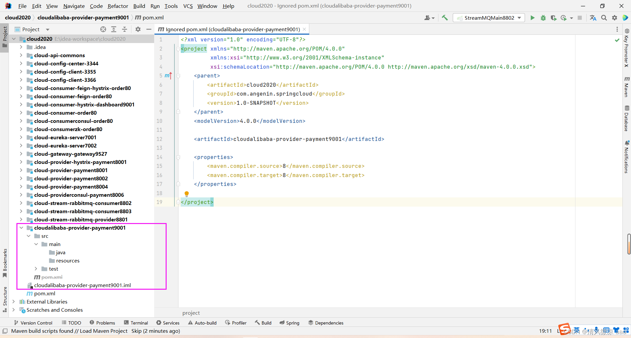Viewport: 631px width, 338px height.
Task: Toggle the Structure side tool window
Action: click(x=5, y=299)
